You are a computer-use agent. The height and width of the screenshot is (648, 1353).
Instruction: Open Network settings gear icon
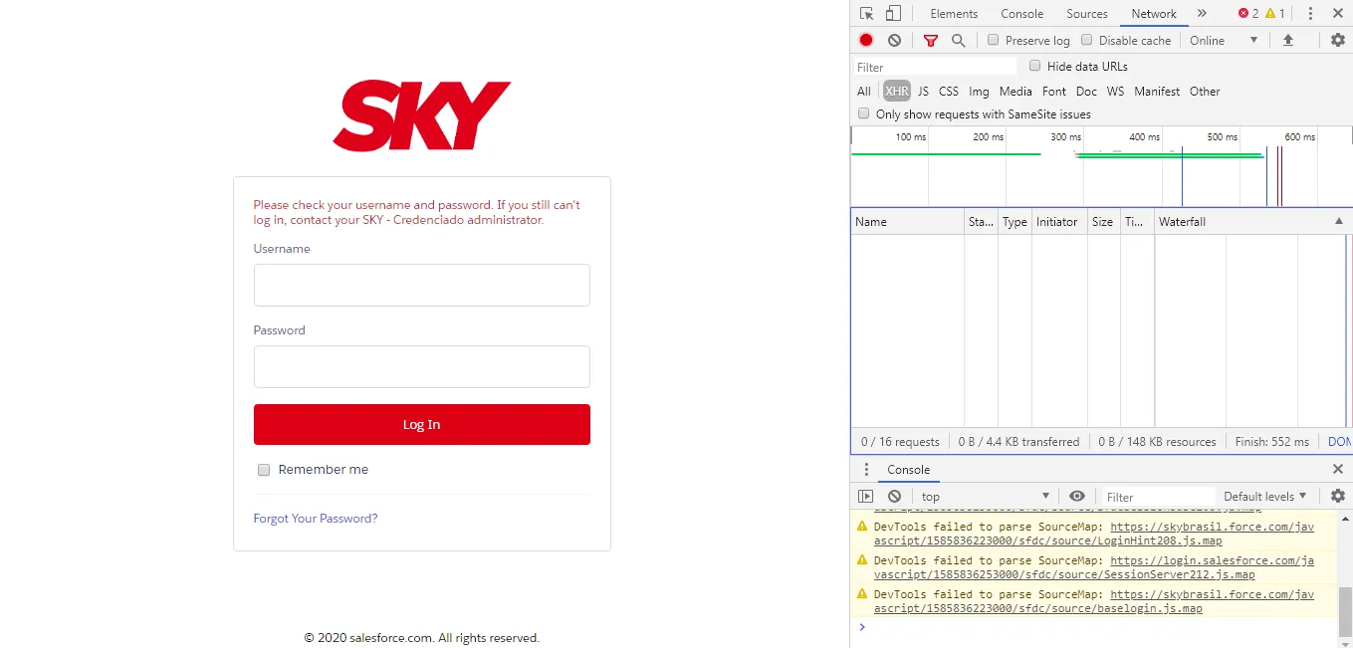1338,40
